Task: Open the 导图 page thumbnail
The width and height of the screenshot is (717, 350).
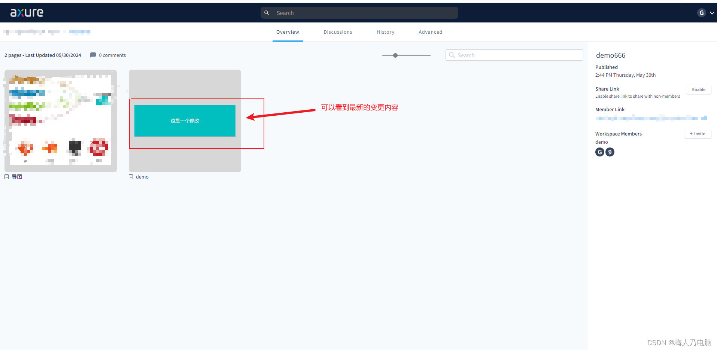Action: point(61,121)
